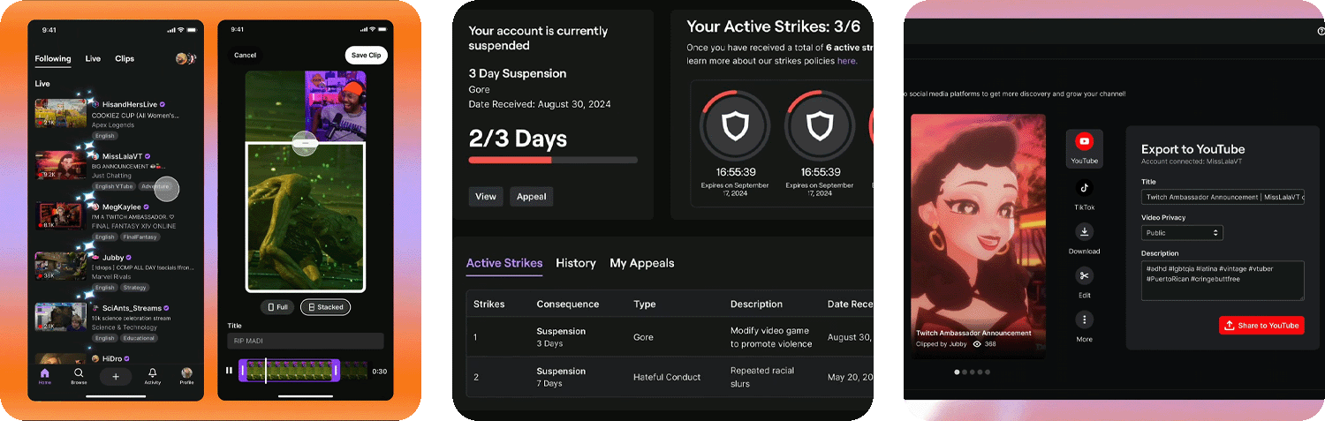The height and width of the screenshot is (421, 1325).
Task: Pause the clip preview playback
Action: click(x=229, y=371)
